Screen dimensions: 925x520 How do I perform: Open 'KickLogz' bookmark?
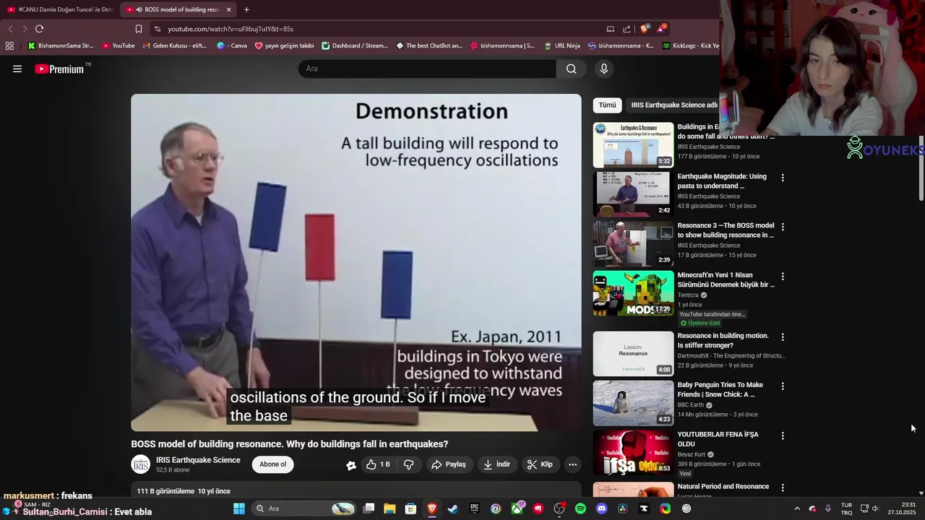pyautogui.click(x=690, y=45)
